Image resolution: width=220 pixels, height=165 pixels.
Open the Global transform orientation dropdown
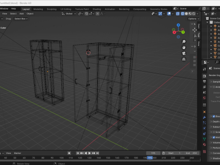[x=69, y=14]
